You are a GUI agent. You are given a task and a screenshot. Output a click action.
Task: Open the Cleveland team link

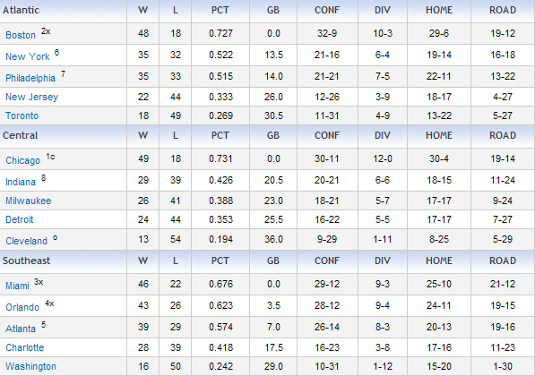(x=26, y=241)
